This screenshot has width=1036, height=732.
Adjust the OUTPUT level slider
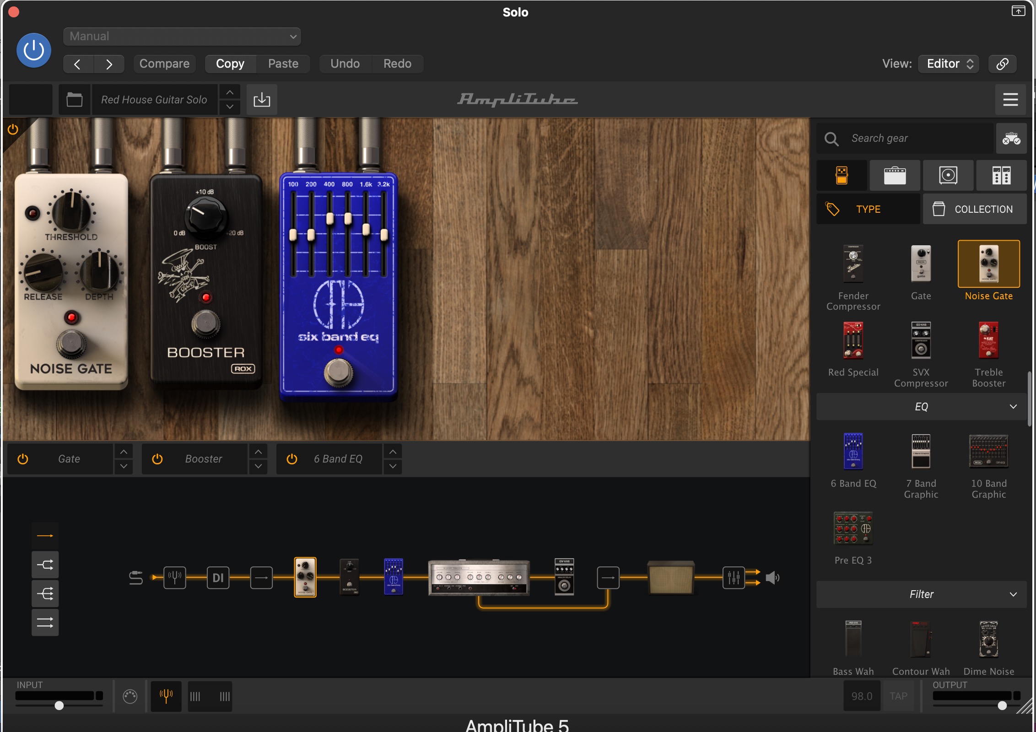pyautogui.click(x=1002, y=705)
